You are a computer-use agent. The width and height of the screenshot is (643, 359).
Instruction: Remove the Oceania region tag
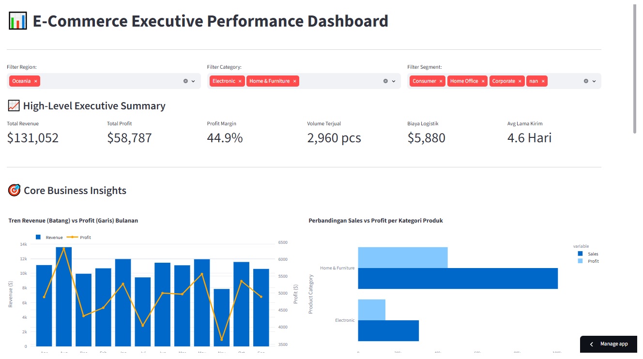(x=36, y=81)
